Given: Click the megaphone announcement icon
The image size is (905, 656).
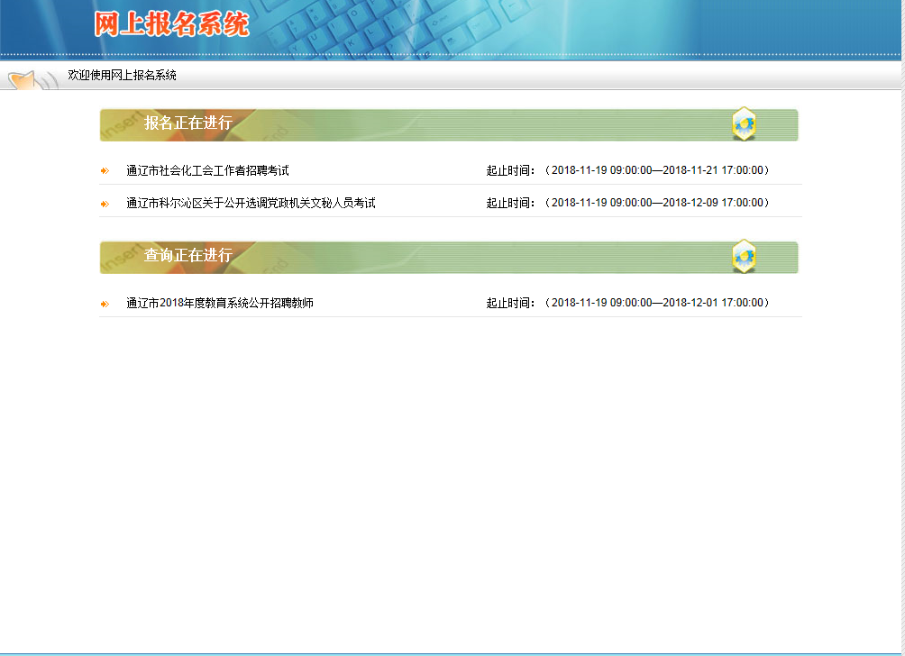Looking at the screenshot, I should coord(27,78).
